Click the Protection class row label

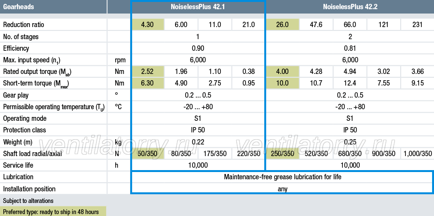(25, 130)
